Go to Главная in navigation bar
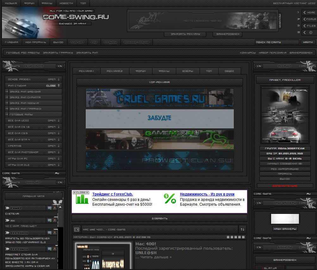 11,42
